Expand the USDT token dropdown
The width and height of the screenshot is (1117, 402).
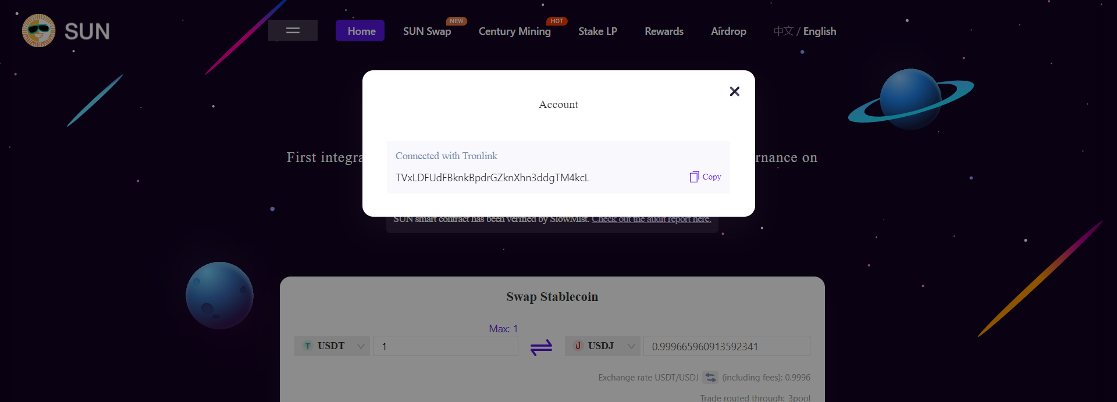(332, 346)
